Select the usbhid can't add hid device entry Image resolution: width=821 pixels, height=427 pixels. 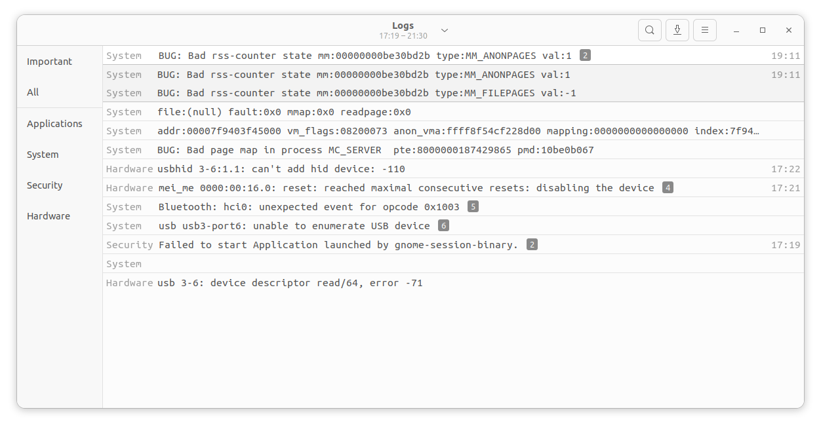pyautogui.click(x=281, y=169)
